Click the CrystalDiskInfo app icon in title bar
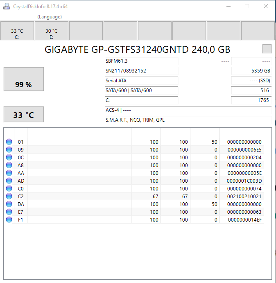This screenshot has width=276, height=283. pos(7,6)
